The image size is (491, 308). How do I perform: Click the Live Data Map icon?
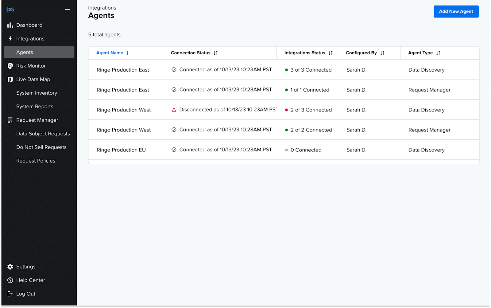coord(10,80)
